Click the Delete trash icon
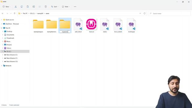The height and width of the screenshot is (108, 192). [46, 7]
